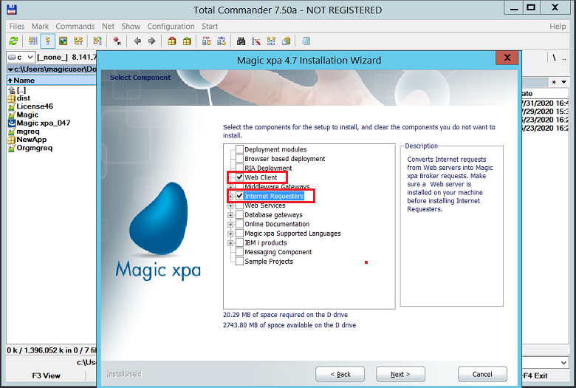Open FTP connect toolbar icon
The height and width of the screenshot is (388, 576).
click(x=207, y=41)
